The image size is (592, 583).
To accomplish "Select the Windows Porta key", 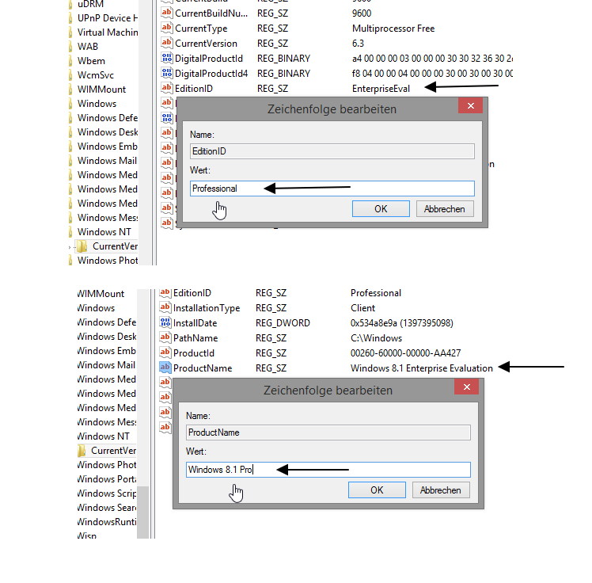I will pyautogui.click(x=107, y=479).
